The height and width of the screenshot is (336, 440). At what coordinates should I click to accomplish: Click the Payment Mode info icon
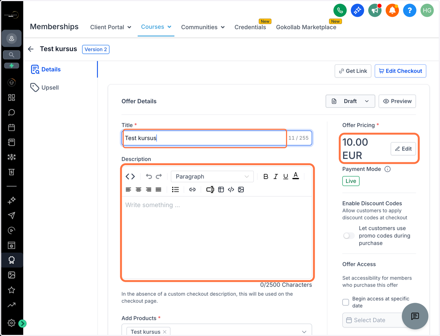coord(388,169)
